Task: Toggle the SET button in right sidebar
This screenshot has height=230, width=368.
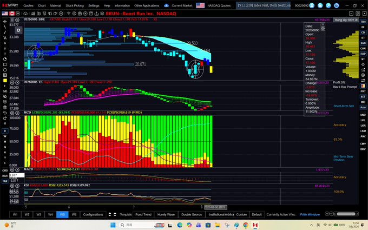Action: point(363,97)
